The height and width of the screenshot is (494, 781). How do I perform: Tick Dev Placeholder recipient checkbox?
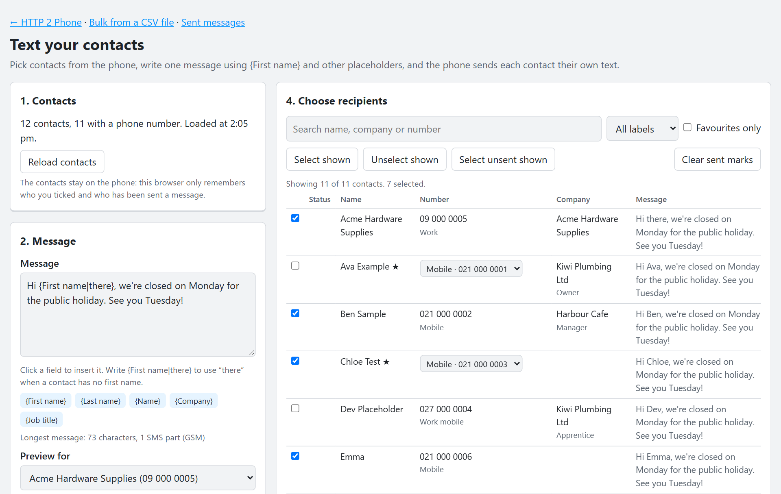295,409
